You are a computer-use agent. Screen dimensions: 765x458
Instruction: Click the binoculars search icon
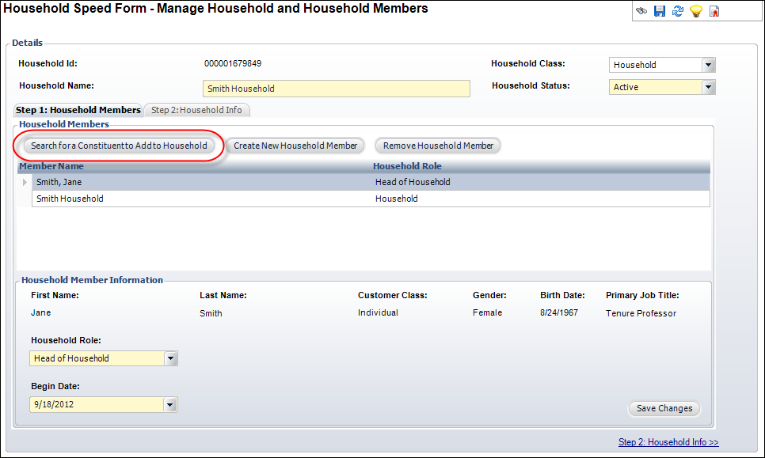click(x=641, y=11)
